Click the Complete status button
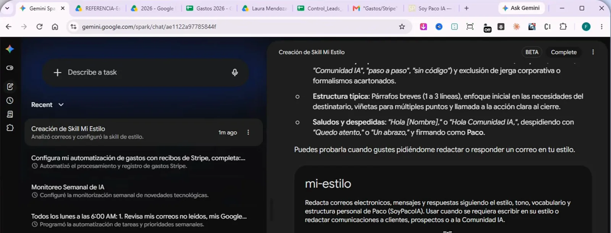The height and width of the screenshot is (233, 611). coord(564,52)
